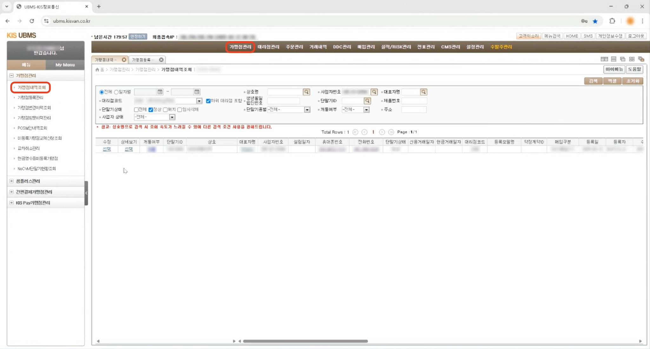650x349 pixels.
Task: Click the 선택 link in 상세보기 column
Action: pyautogui.click(x=129, y=149)
